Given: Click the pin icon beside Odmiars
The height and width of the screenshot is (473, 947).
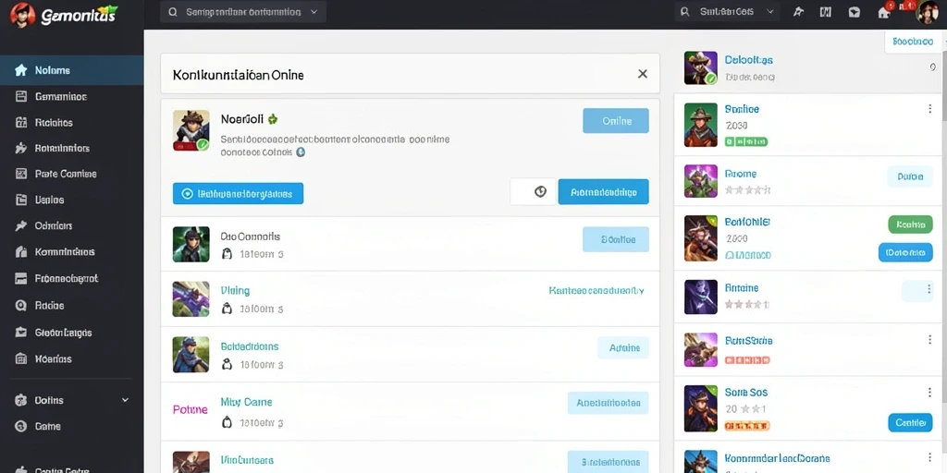Looking at the screenshot, I should 21,225.
